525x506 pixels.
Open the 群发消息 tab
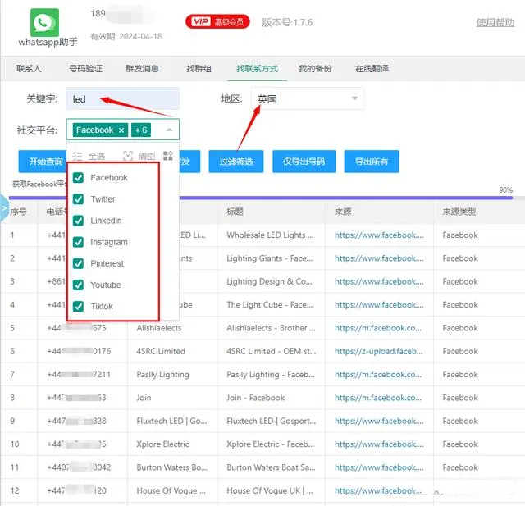(142, 69)
